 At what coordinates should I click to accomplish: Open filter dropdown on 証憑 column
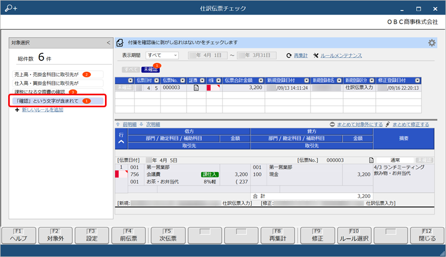[202, 81]
